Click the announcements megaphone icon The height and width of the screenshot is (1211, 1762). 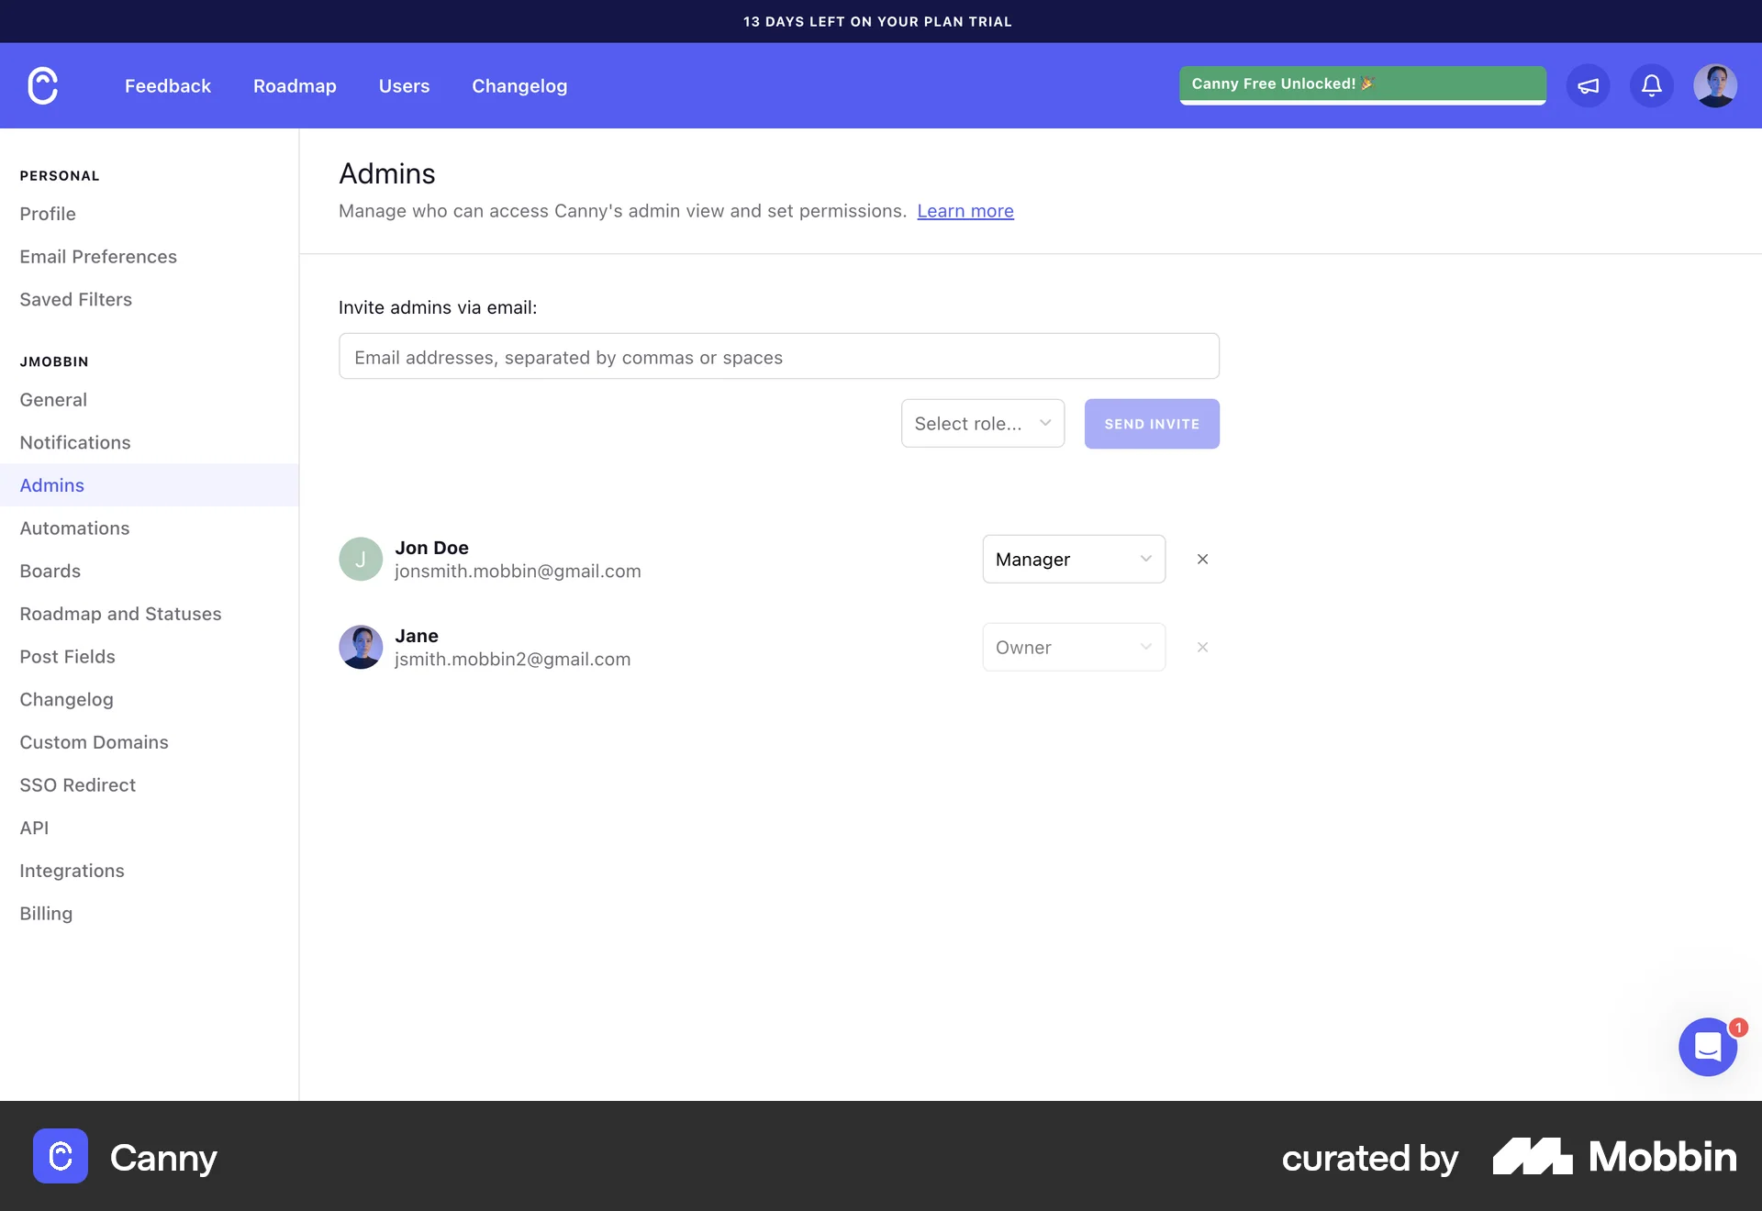(x=1589, y=85)
